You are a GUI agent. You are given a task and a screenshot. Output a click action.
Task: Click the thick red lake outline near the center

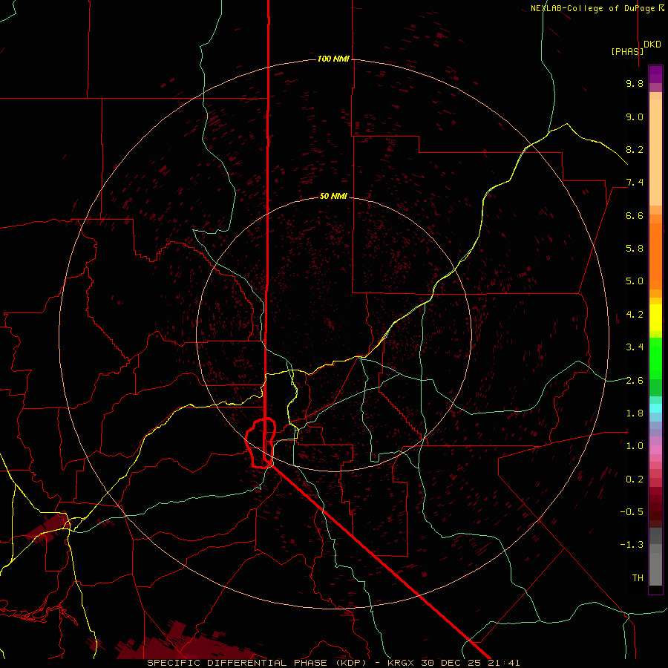point(261,443)
